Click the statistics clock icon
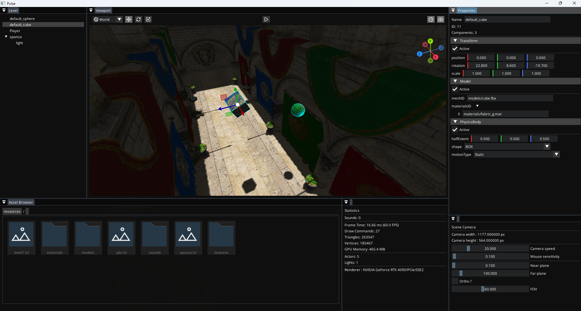 point(431,19)
